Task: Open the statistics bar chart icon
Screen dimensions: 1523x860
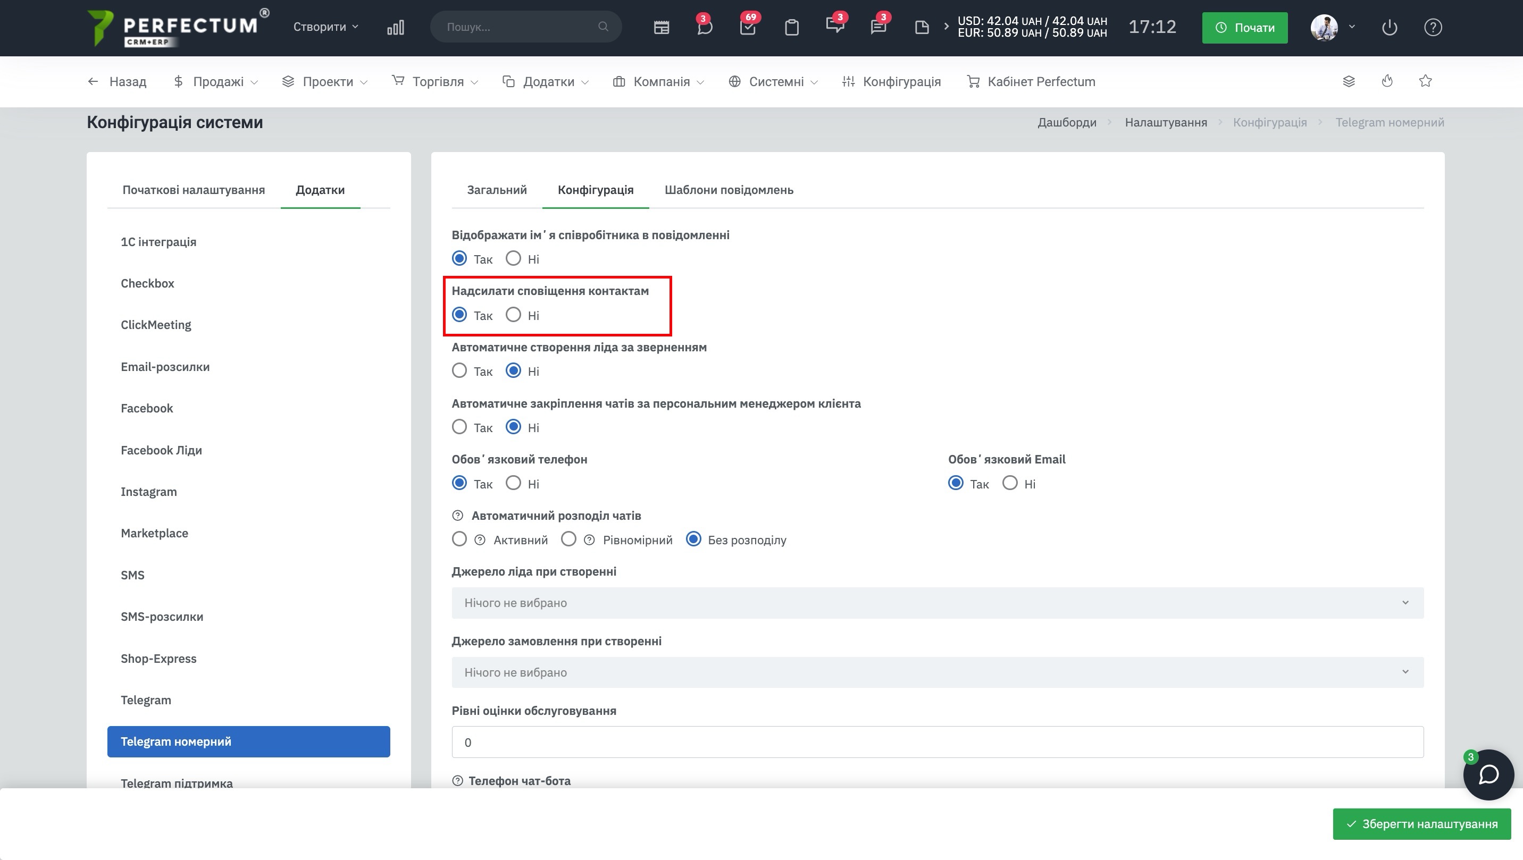Action: [x=396, y=27]
